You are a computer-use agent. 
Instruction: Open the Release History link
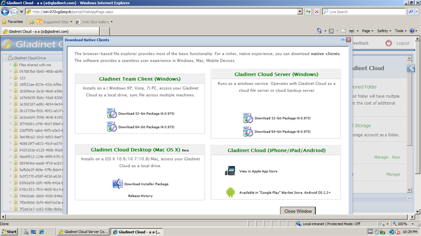click(140, 196)
